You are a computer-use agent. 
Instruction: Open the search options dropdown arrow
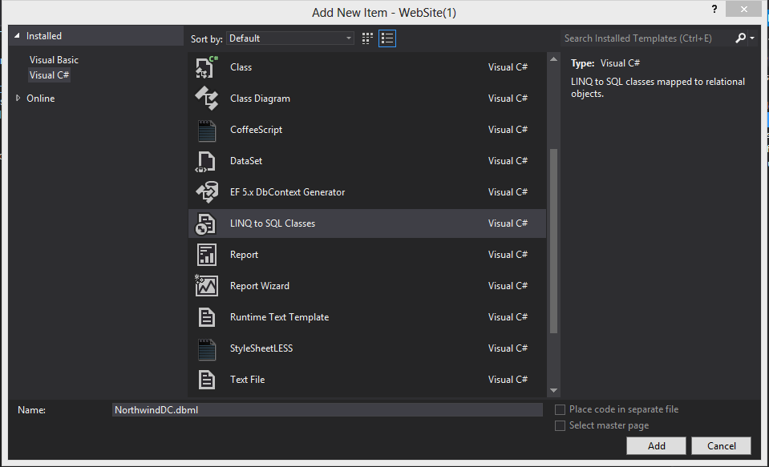point(752,38)
